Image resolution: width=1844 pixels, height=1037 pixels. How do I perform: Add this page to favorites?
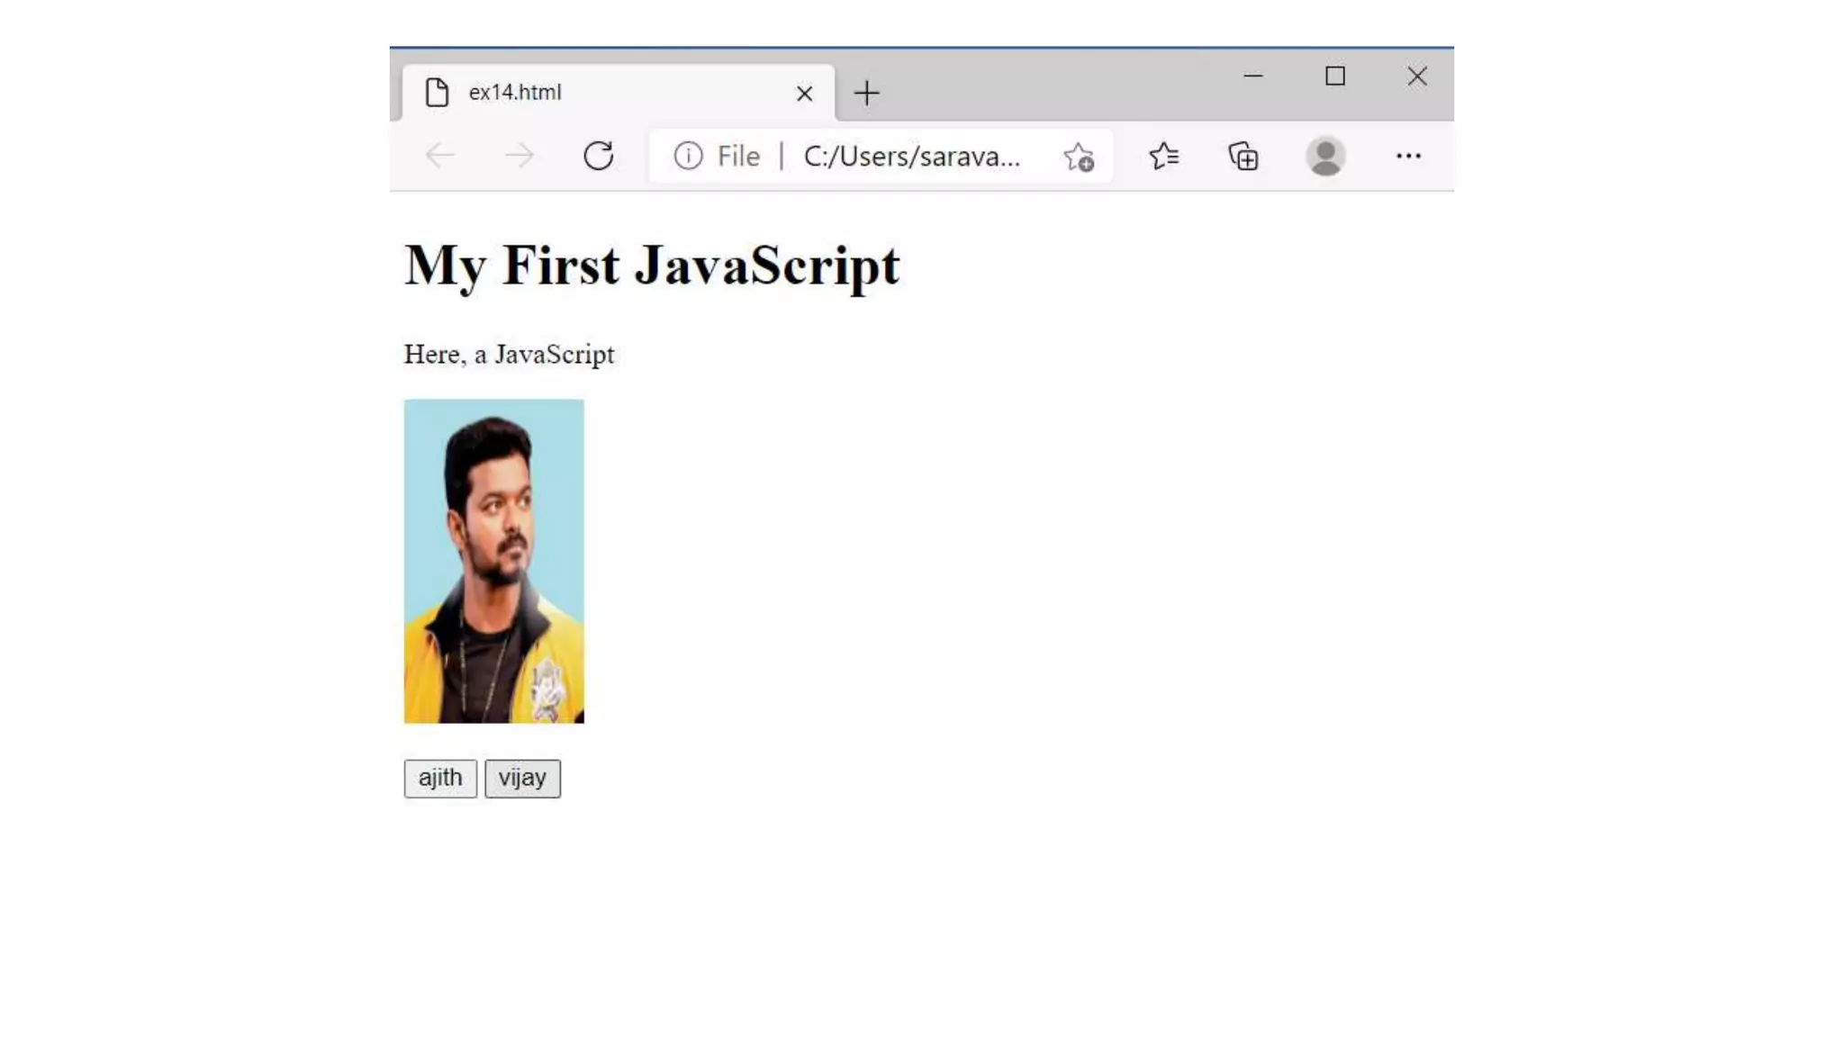1079,157
